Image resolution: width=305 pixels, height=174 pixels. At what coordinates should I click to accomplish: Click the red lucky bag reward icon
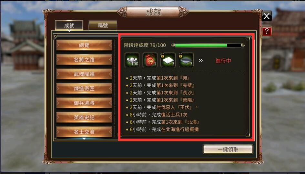click(150, 60)
